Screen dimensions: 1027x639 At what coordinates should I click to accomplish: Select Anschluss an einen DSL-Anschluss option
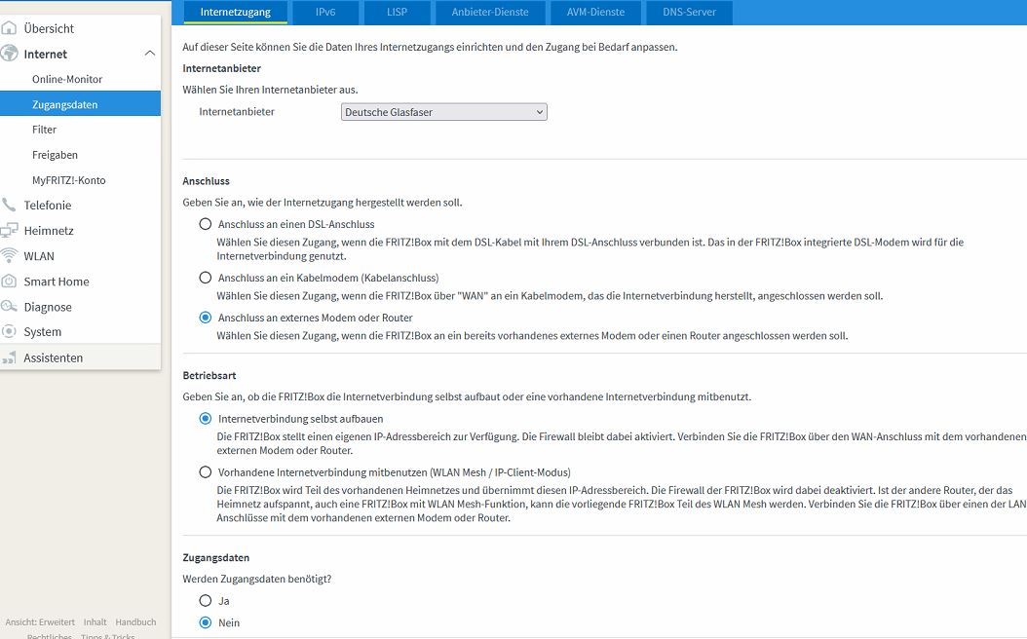(205, 224)
